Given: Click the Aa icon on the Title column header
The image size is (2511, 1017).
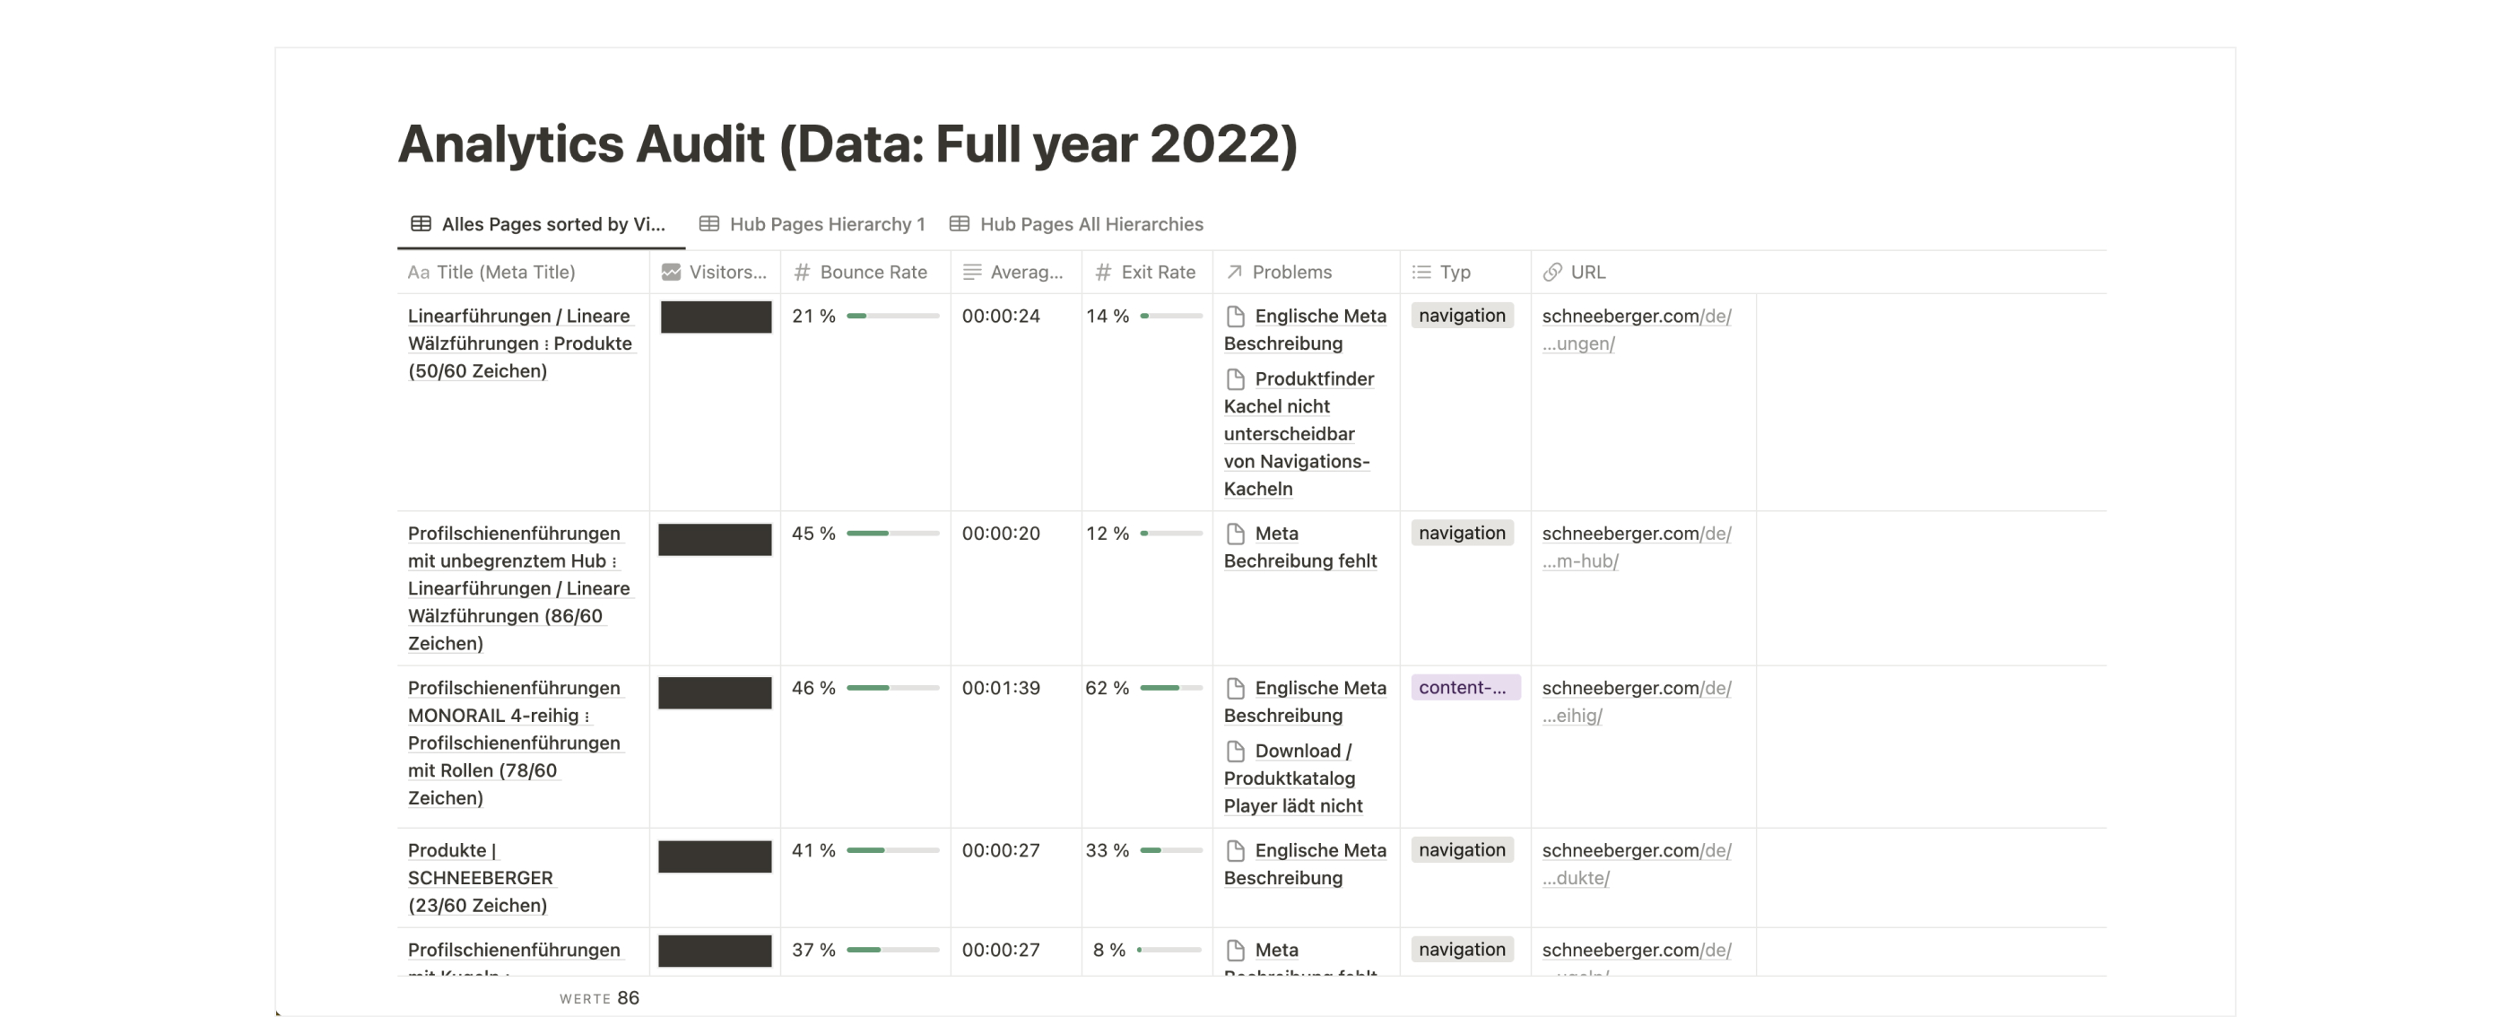Looking at the screenshot, I should [419, 272].
